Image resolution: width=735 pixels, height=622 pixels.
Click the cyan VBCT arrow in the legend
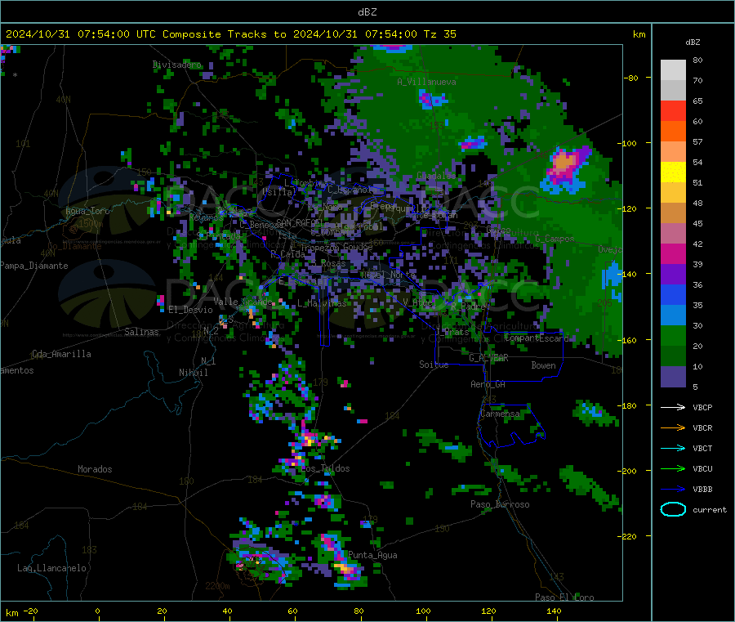pyautogui.click(x=673, y=448)
